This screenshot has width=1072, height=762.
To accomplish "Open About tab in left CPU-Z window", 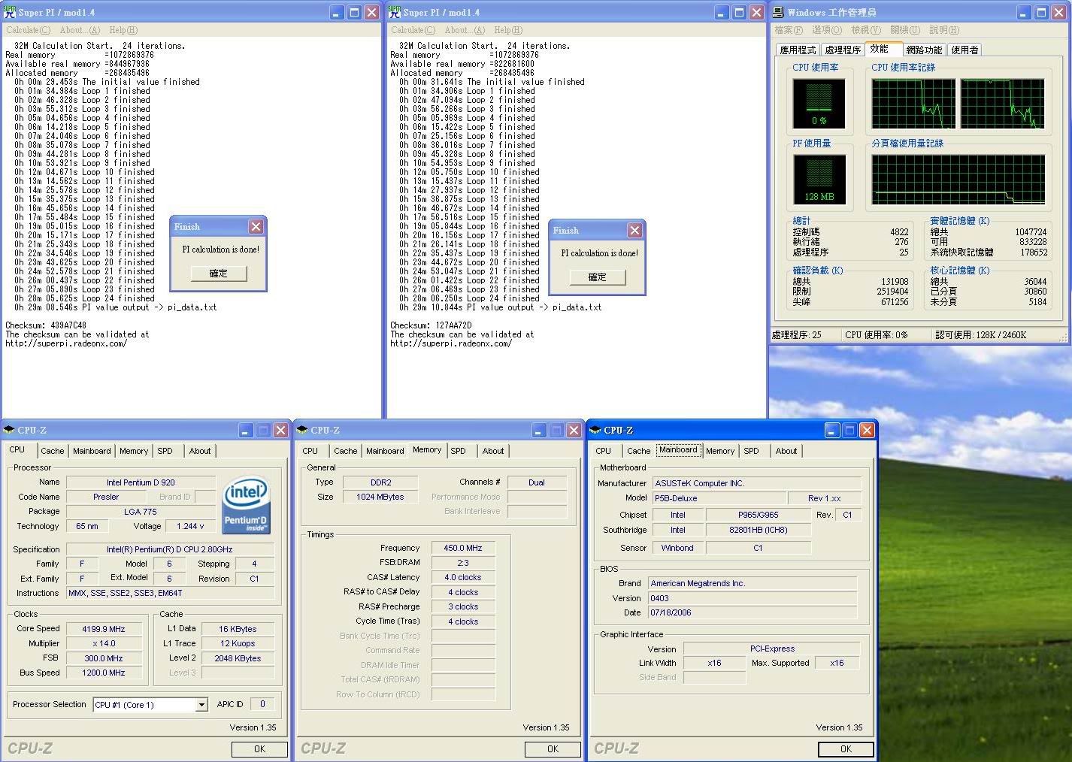I will click(200, 451).
